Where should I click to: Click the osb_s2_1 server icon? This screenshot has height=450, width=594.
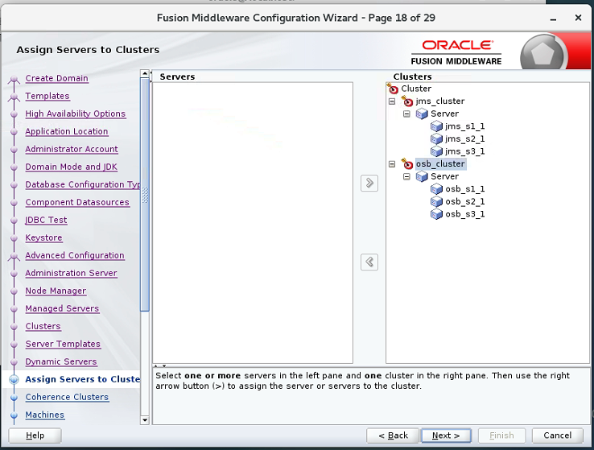[436, 201]
